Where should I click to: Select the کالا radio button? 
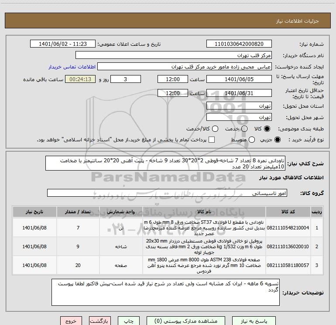[x=267, y=129]
